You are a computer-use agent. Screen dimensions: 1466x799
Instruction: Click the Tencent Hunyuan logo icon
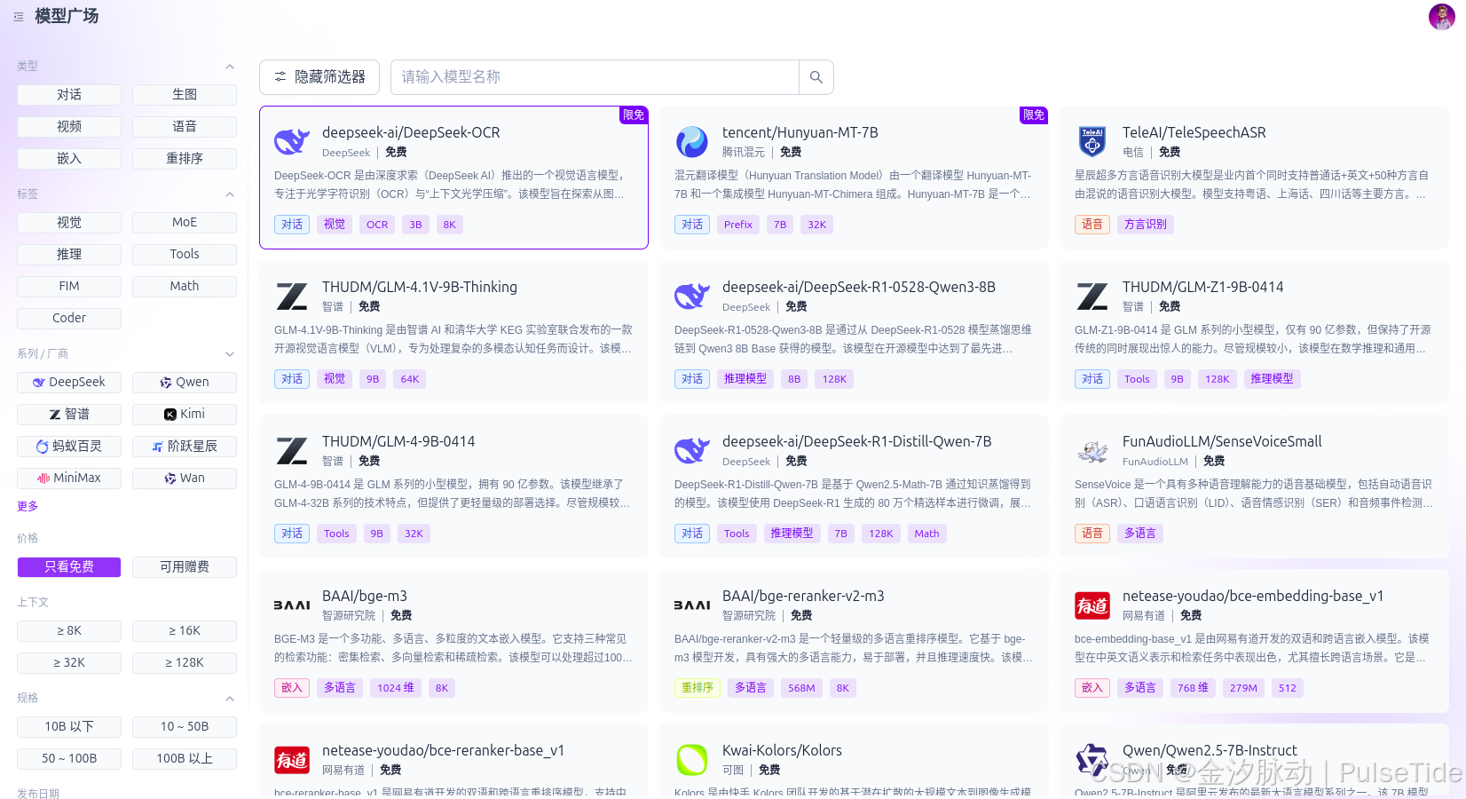pyautogui.click(x=692, y=141)
